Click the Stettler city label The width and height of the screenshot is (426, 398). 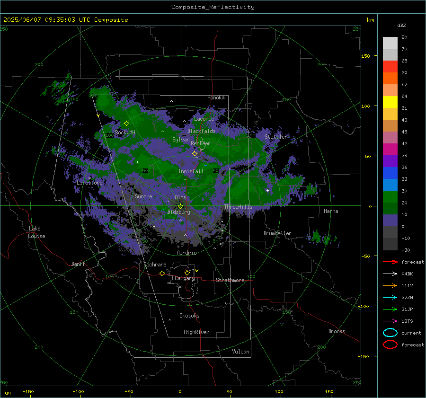(x=276, y=137)
